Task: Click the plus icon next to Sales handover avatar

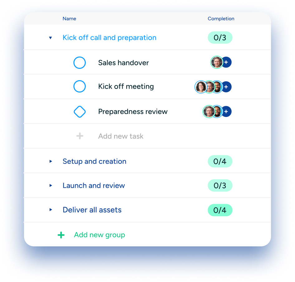Action: click(226, 62)
